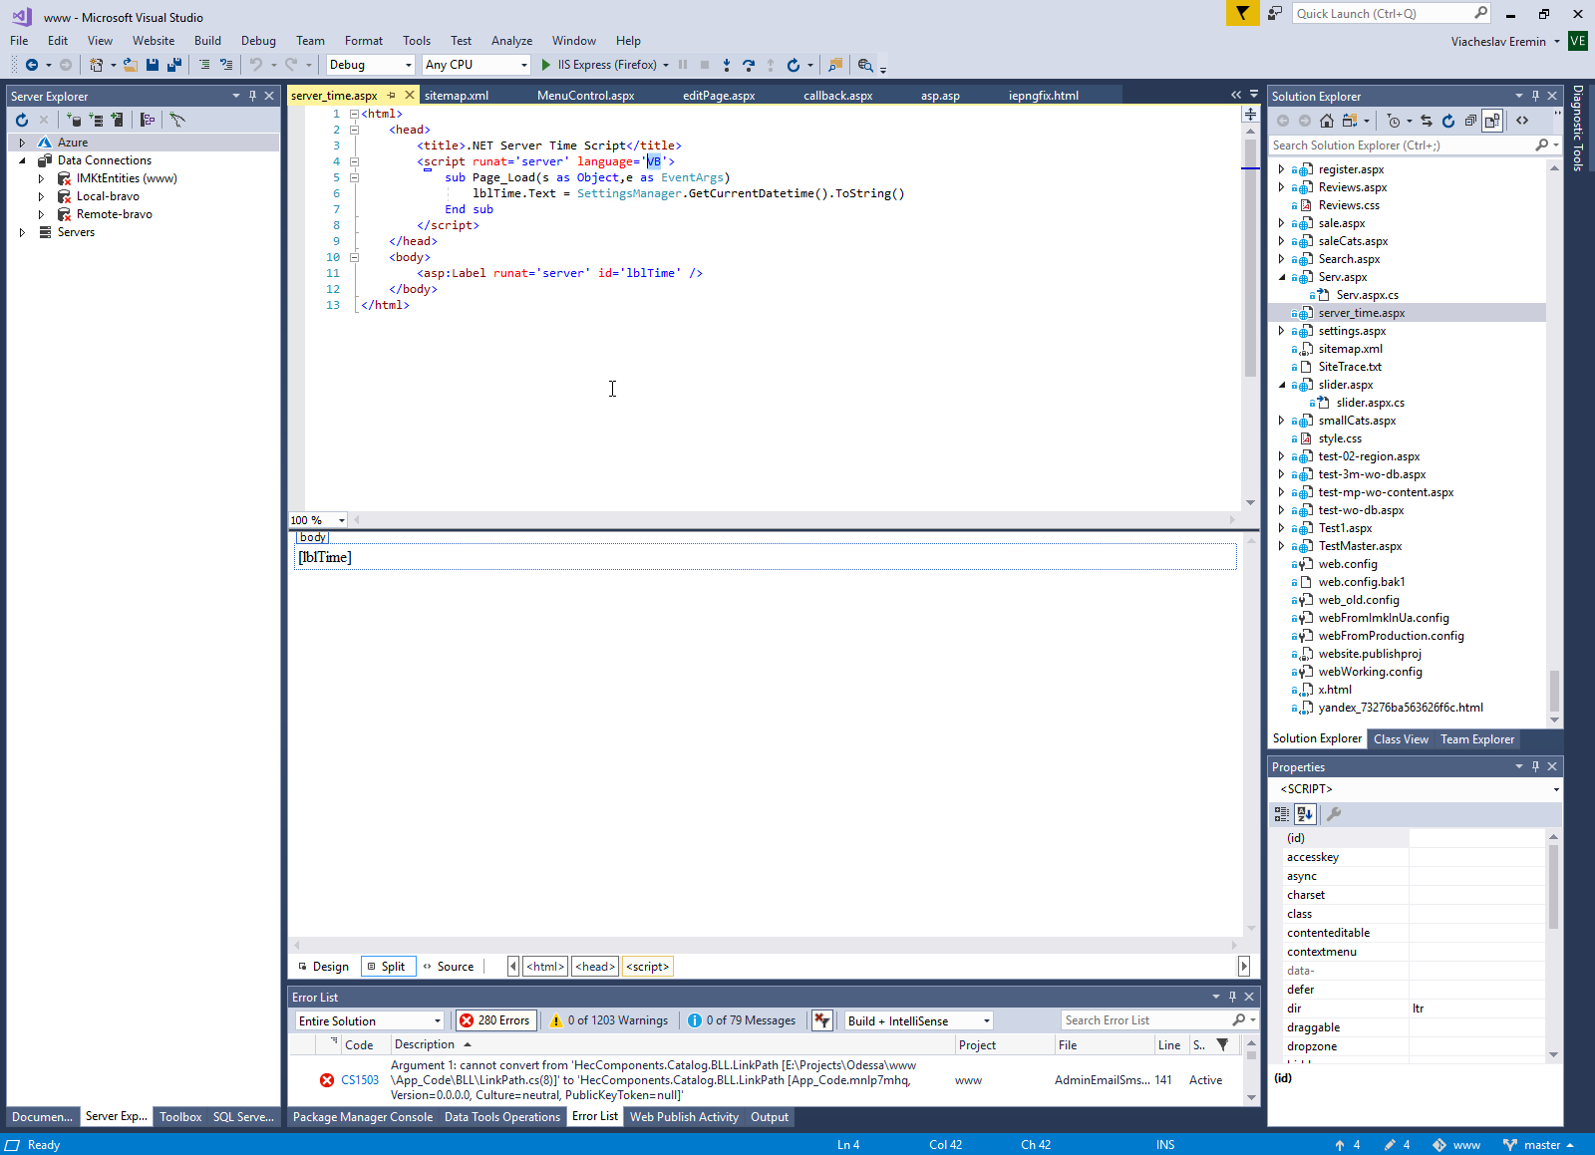Expand the Servers node in Server Explorer
This screenshot has height=1155, width=1595.
[x=22, y=232]
